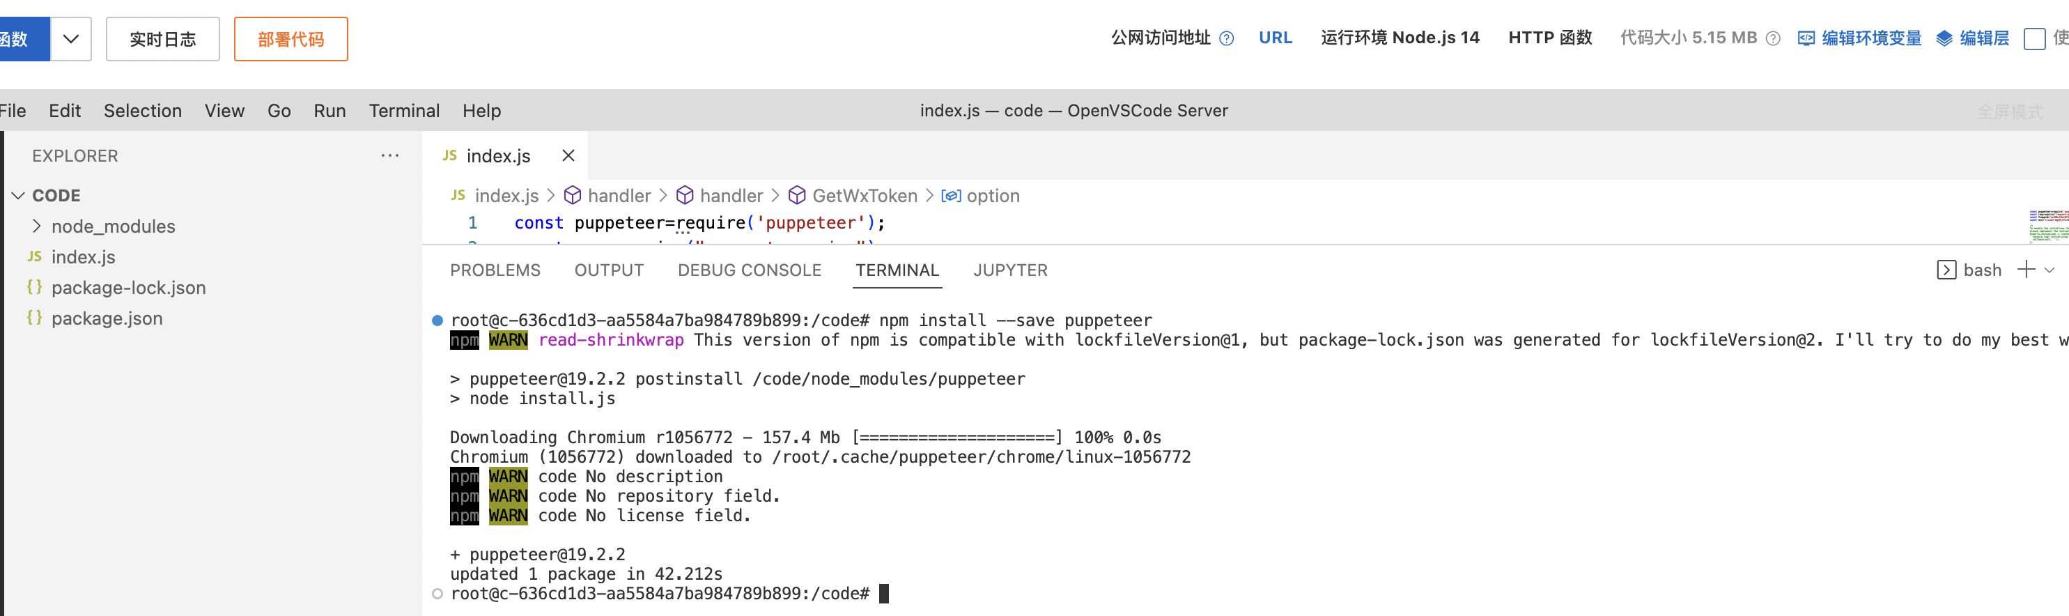Click help icon next to 代码大小 5.15 MB

[x=1773, y=38]
